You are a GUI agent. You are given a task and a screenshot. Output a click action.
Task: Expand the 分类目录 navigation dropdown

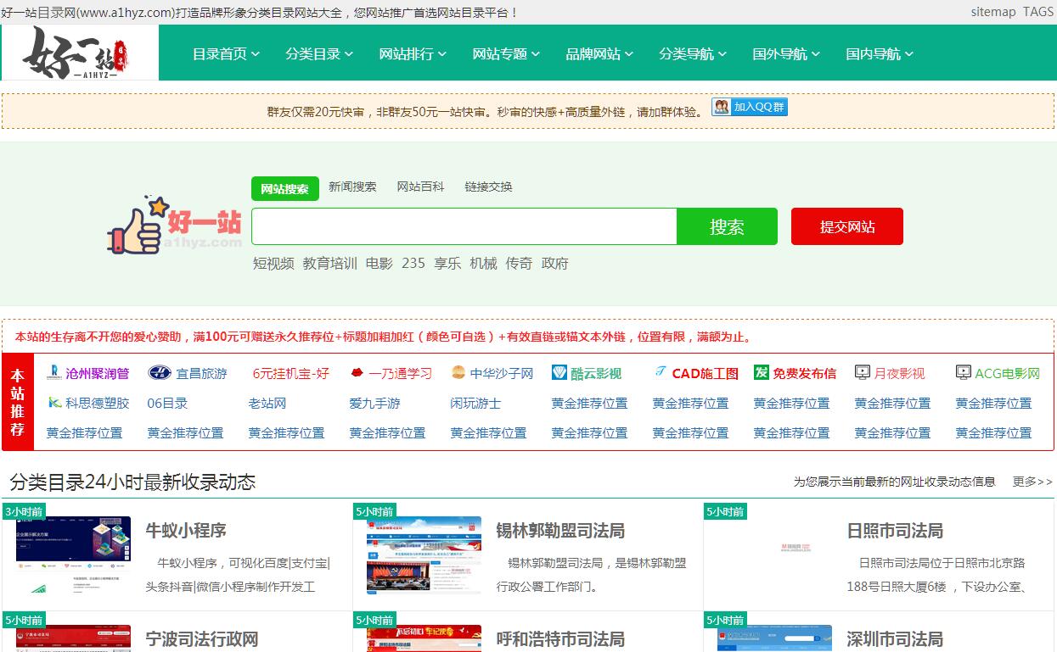319,53
